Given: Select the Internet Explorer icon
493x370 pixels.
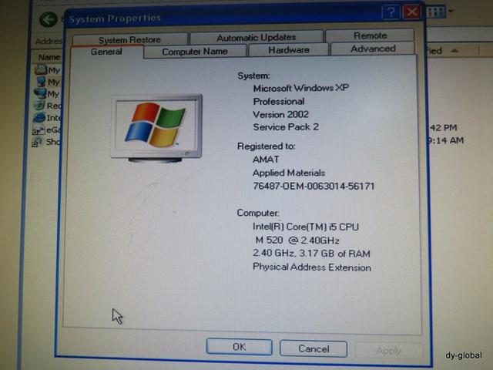Looking at the screenshot, I should (x=39, y=117).
